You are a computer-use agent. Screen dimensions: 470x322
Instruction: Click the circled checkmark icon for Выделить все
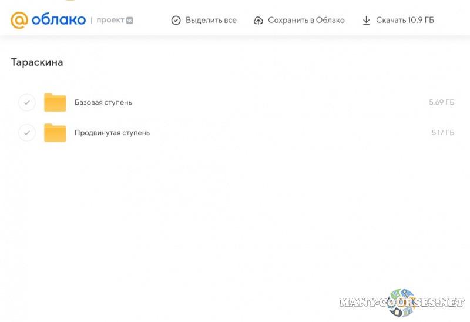pyautogui.click(x=176, y=21)
